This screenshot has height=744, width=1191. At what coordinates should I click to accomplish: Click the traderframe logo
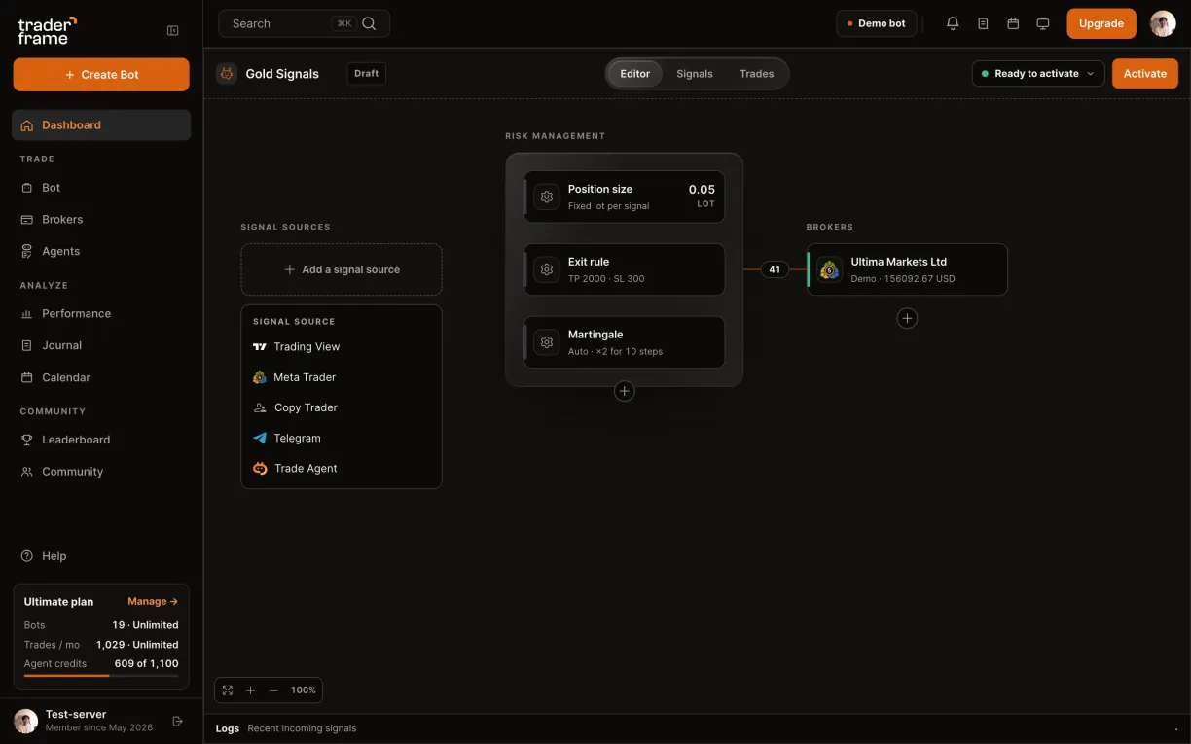pyautogui.click(x=47, y=30)
